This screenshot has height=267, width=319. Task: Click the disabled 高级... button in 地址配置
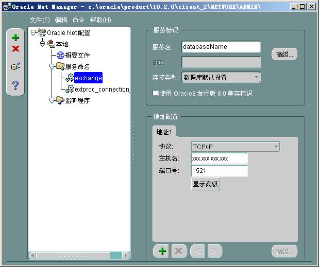(x=284, y=252)
